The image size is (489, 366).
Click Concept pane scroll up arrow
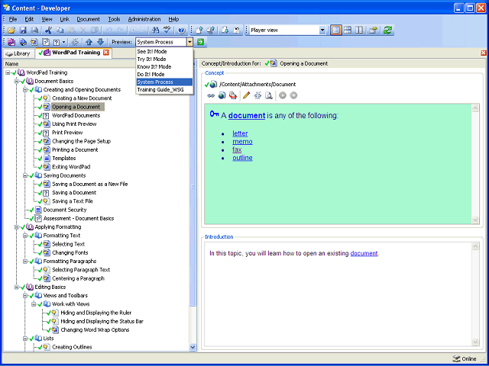pyautogui.click(x=475, y=108)
